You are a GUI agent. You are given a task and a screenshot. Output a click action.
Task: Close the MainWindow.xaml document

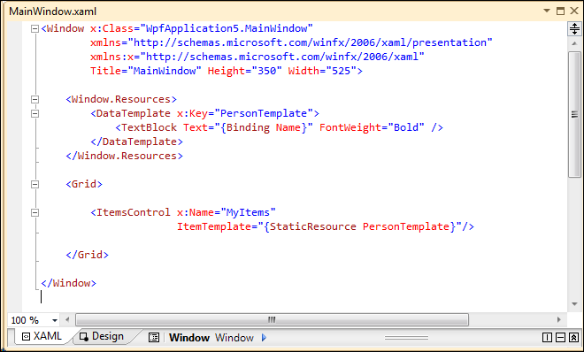click(x=574, y=11)
